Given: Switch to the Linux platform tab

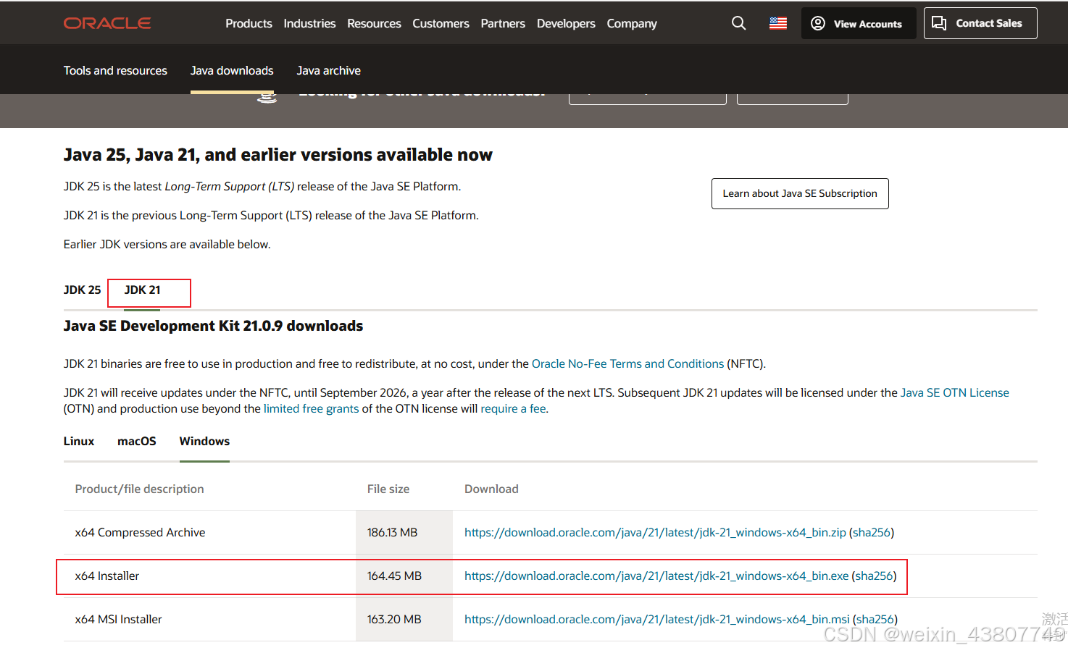Looking at the screenshot, I should 79,441.
